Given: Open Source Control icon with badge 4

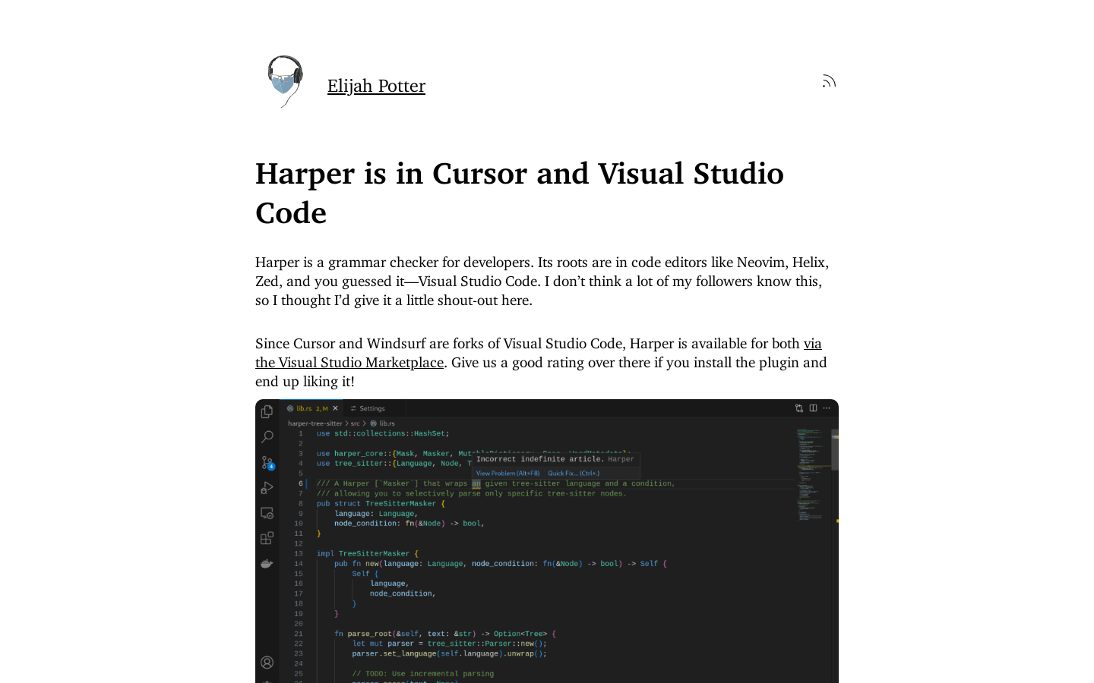Looking at the screenshot, I should [x=267, y=462].
